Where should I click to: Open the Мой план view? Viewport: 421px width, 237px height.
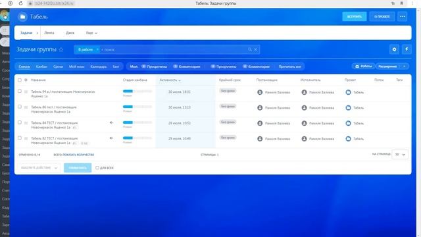[x=76, y=66]
